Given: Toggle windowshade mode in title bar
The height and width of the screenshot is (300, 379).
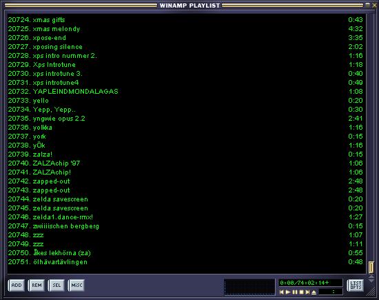Looking at the screenshot, I should click(x=368, y=5).
